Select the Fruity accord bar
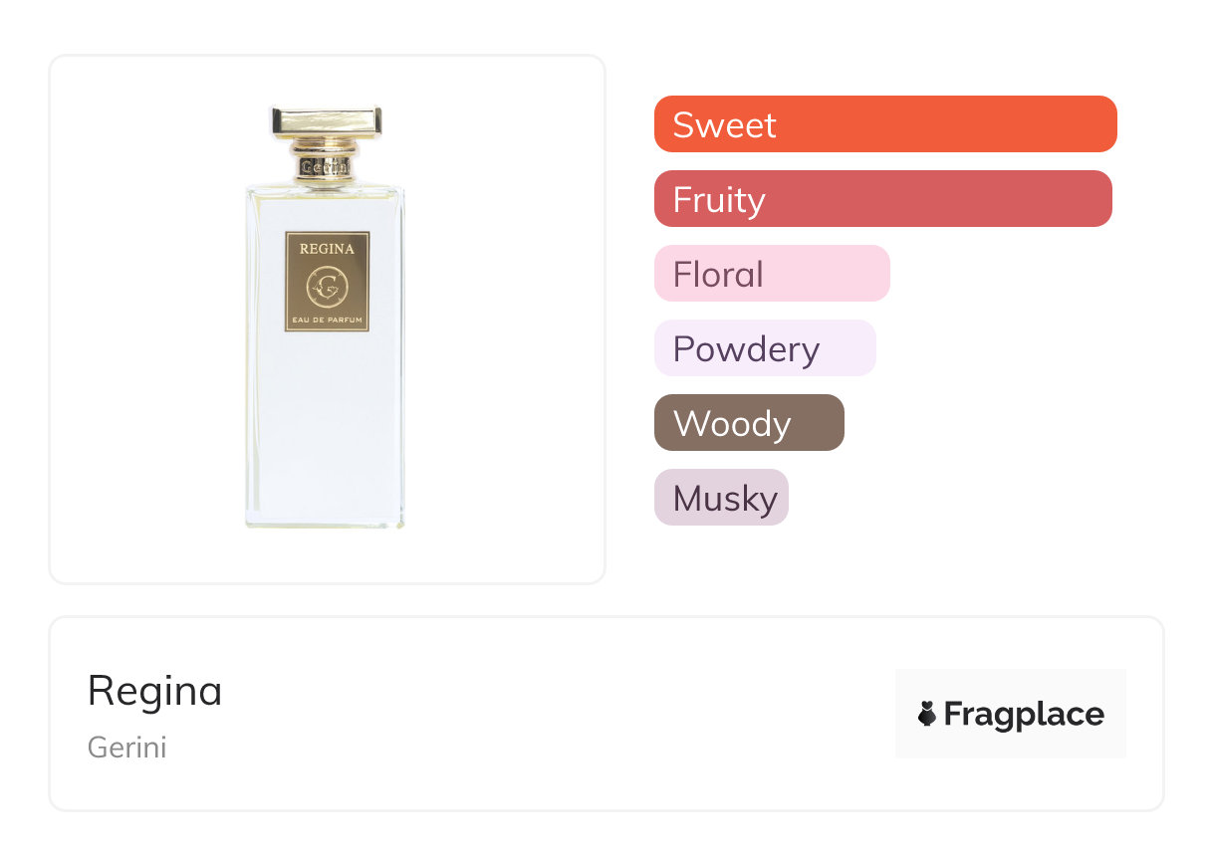Image resolution: width=1213 pixels, height=860 pixels. [x=882, y=199]
